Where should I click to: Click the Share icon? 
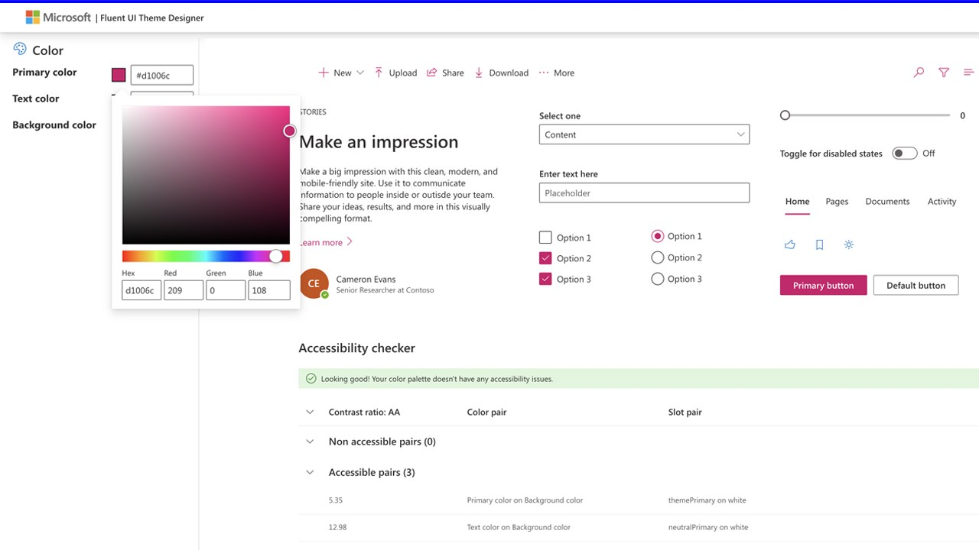pos(432,73)
